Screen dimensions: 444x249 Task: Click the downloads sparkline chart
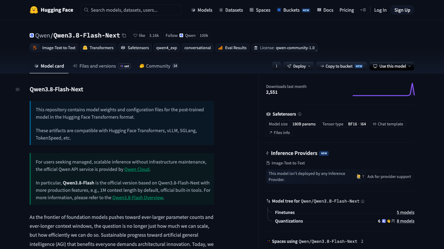(x=383, y=89)
